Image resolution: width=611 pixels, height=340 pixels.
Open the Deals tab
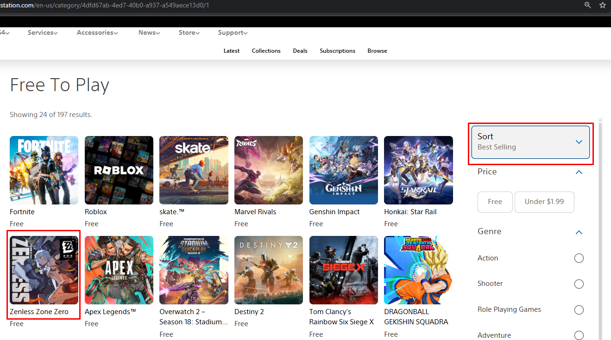(300, 51)
